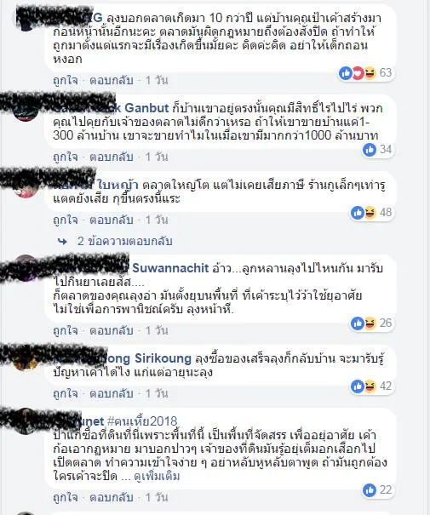
Task: Click the thumbs-up icon beside 34 reactions
Action: [370, 150]
